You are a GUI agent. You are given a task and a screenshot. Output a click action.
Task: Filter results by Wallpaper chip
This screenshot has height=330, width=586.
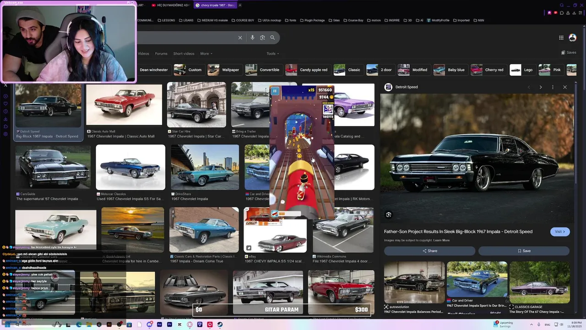pyautogui.click(x=224, y=70)
